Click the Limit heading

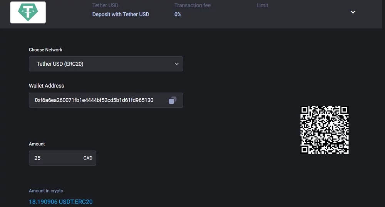(x=262, y=5)
